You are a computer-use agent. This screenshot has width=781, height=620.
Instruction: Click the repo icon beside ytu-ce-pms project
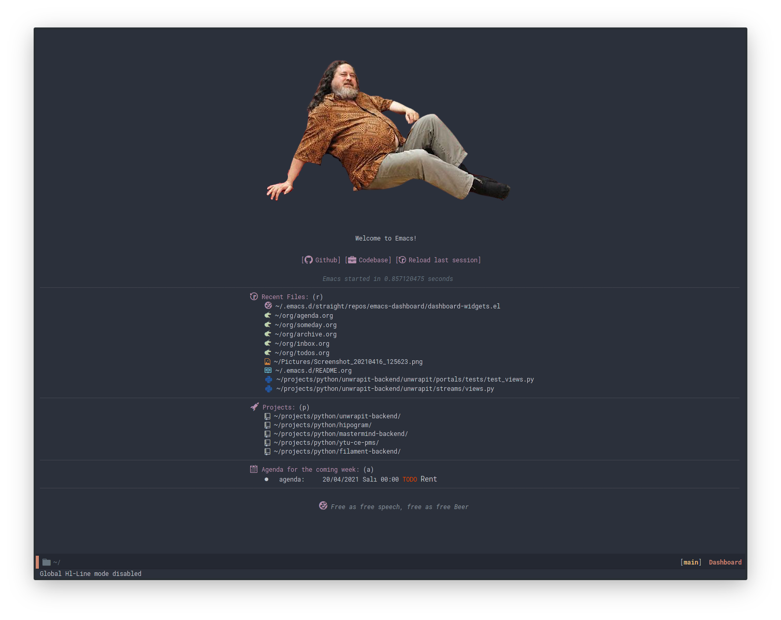(268, 443)
